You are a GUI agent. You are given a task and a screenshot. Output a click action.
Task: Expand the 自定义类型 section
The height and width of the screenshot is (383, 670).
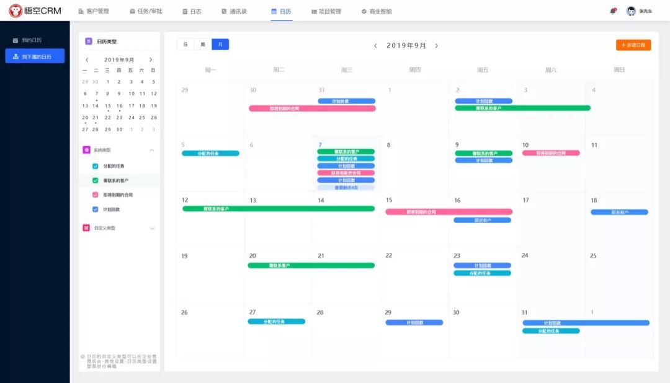[152, 229]
